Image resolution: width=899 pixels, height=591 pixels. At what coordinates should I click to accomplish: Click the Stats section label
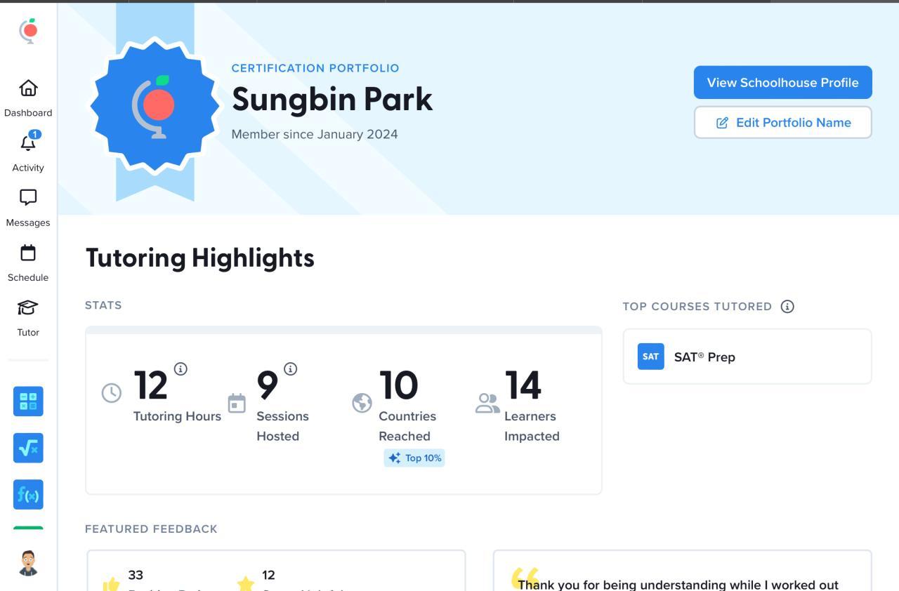[103, 305]
